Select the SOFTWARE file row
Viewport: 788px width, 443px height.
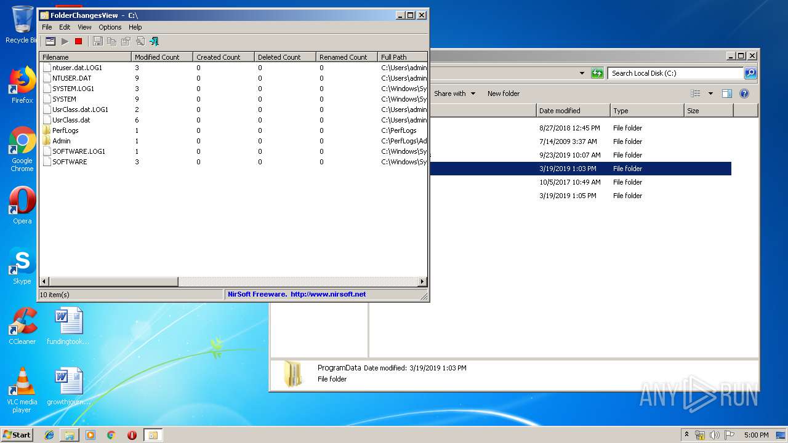(234, 162)
